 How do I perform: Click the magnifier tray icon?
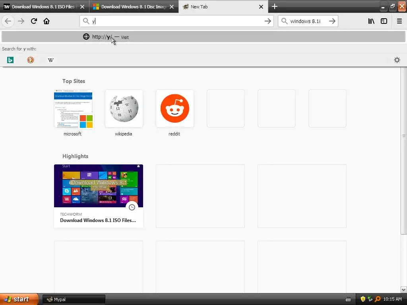(x=378, y=299)
